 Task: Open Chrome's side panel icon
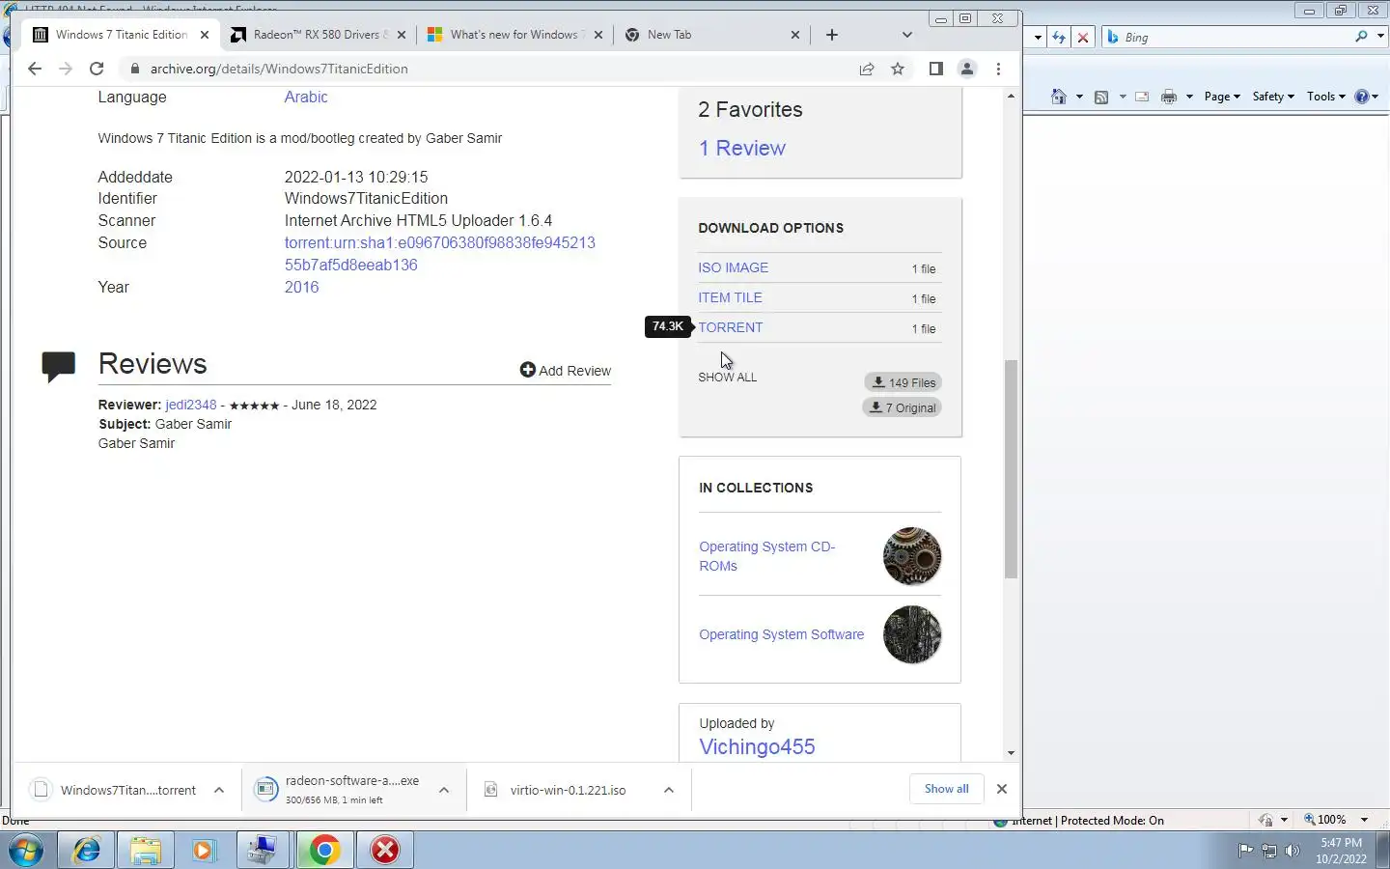pos(935,69)
